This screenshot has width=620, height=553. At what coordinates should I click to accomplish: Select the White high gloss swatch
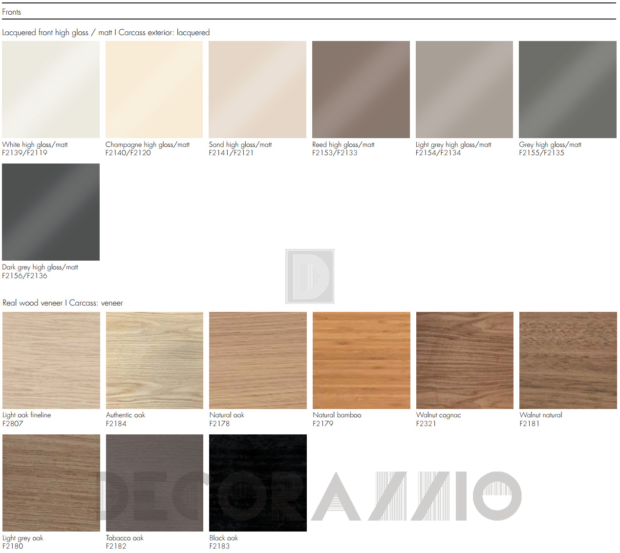[51, 89]
